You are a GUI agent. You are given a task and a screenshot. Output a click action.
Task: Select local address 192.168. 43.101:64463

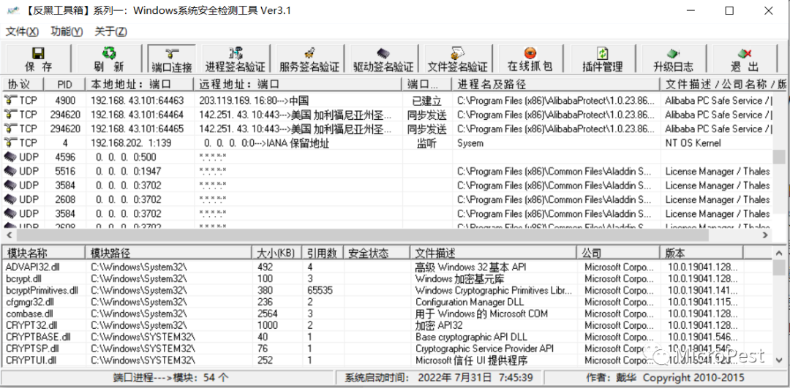(x=137, y=100)
